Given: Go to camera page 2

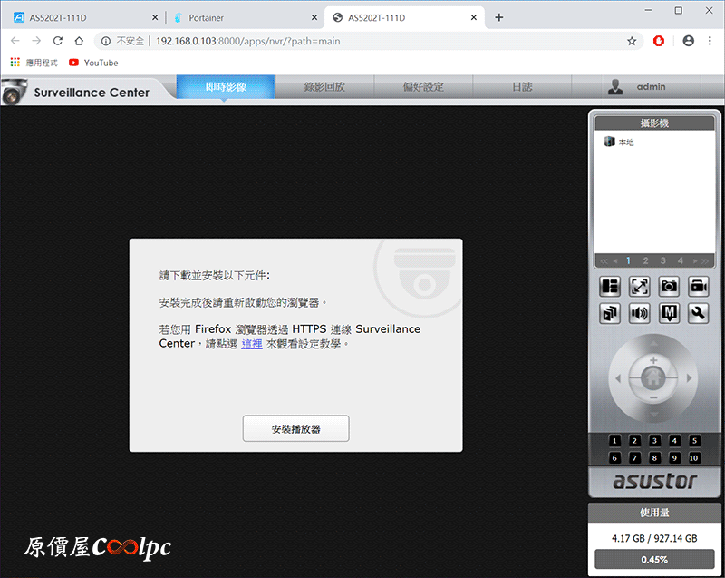Looking at the screenshot, I should 645,261.
